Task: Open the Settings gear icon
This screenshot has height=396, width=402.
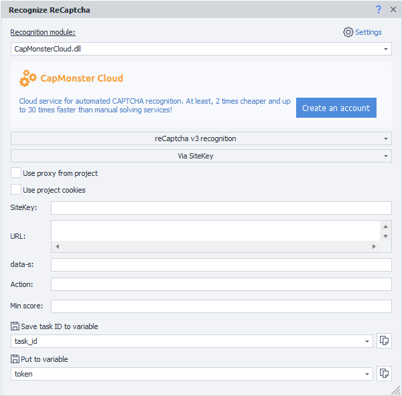Action: [x=348, y=32]
